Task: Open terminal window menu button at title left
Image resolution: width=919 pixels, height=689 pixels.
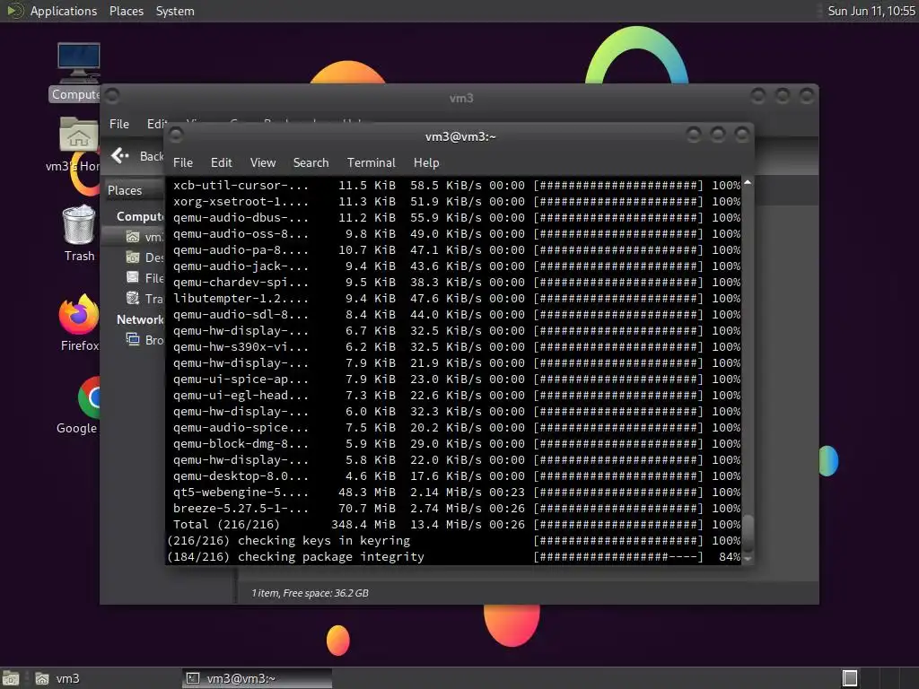Action: click(176, 136)
